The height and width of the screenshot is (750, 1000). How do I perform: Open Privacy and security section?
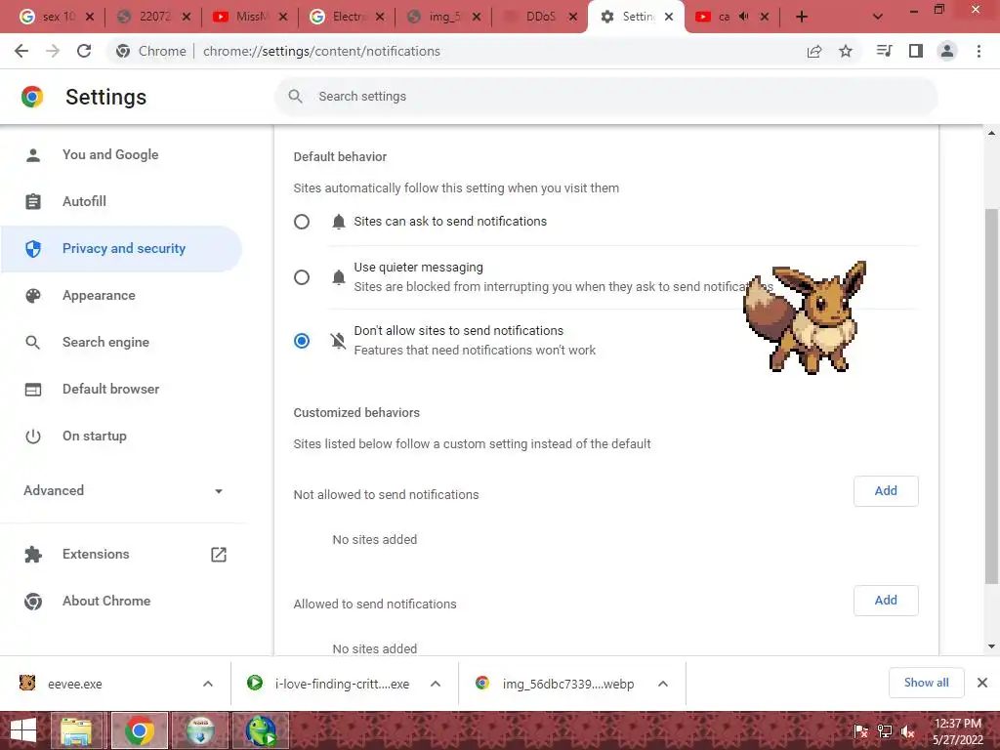point(121,249)
